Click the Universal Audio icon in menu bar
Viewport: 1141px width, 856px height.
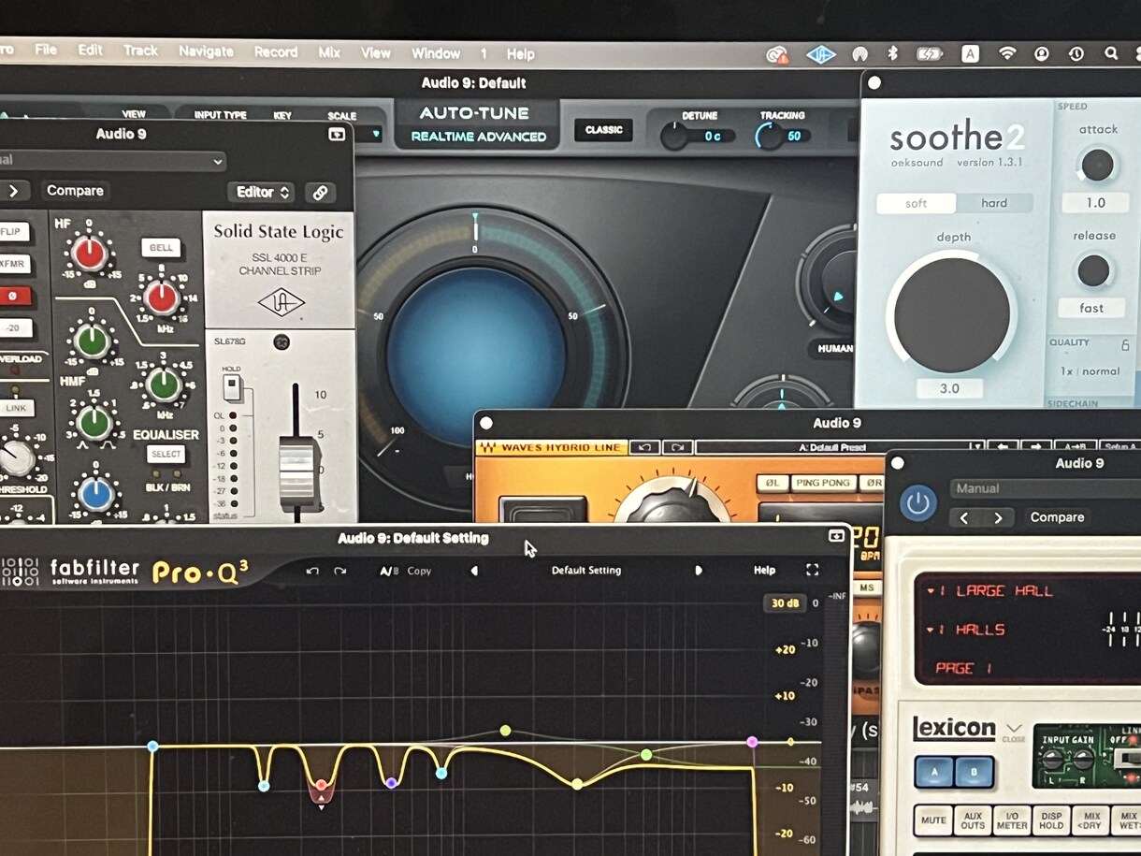pos(820,54)
